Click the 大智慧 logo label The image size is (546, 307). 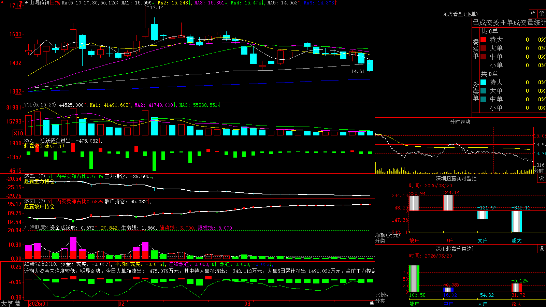(x=11, y=303)
